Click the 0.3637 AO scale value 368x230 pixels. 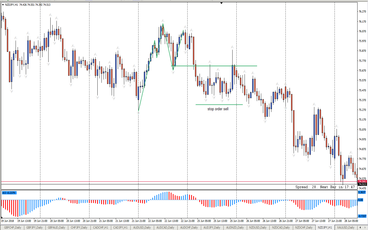362,192
